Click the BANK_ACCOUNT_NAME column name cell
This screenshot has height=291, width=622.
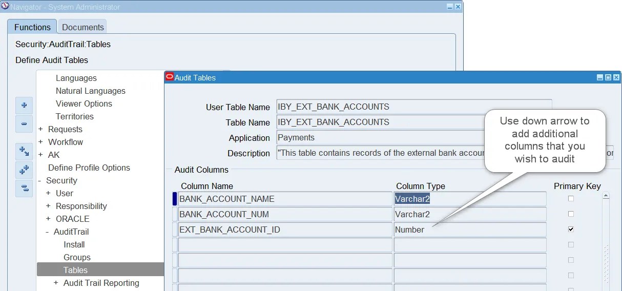pyautogui.click(x=285, y=199)
